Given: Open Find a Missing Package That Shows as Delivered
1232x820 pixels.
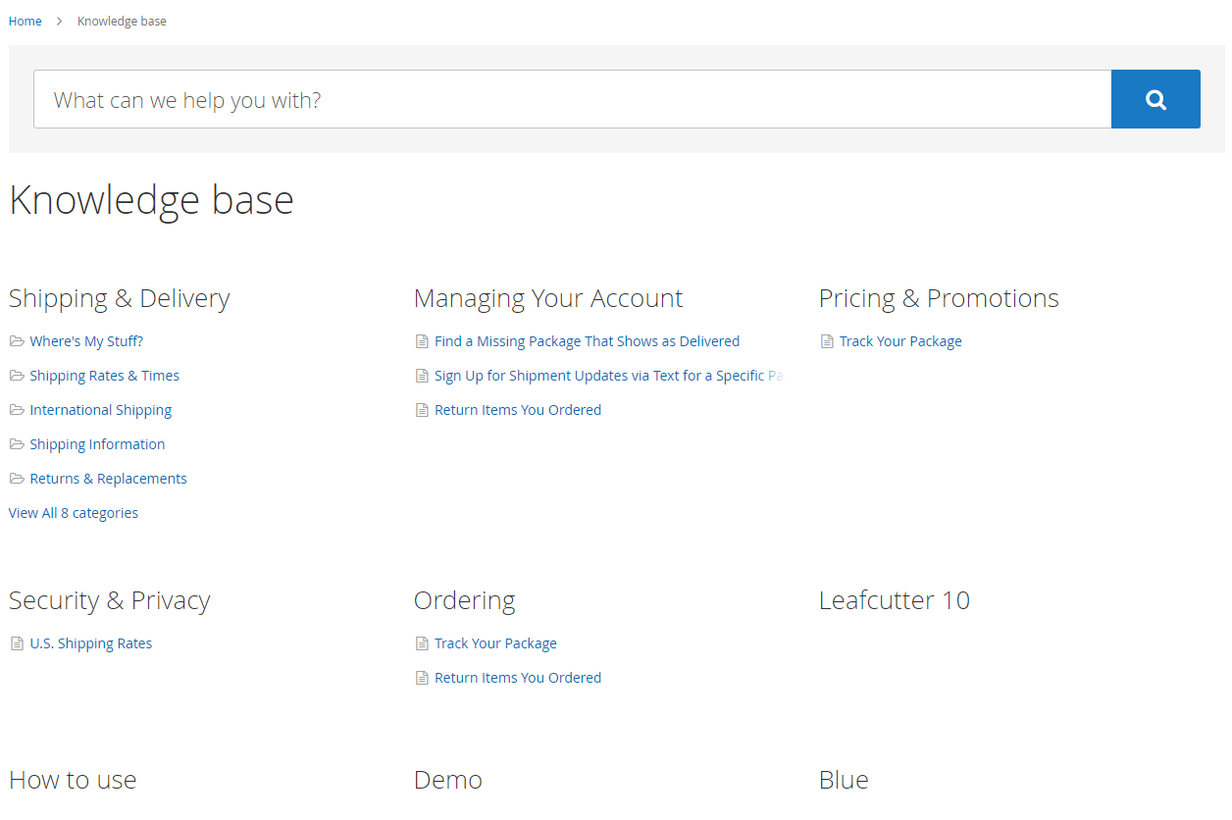Looking at the screenshot, I should (588, 341).
